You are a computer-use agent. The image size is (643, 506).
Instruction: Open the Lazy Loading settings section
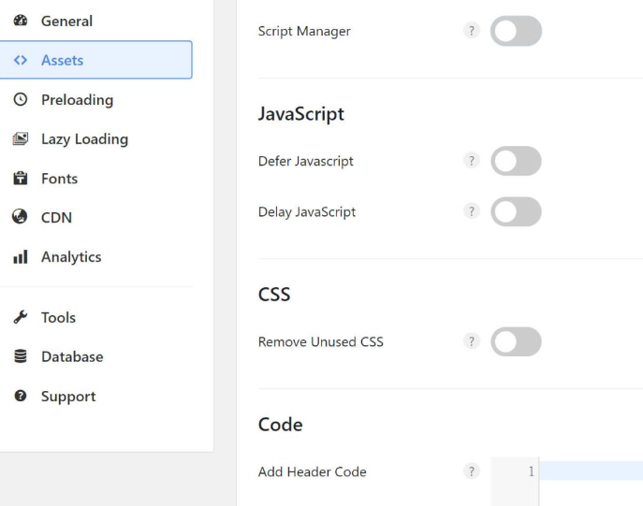pyautogui.click(x=84, y=139)
